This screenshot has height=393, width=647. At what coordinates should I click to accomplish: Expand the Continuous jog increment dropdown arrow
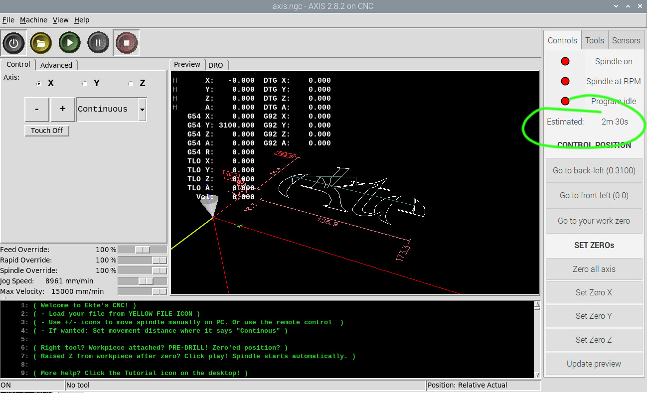[142, 109]
